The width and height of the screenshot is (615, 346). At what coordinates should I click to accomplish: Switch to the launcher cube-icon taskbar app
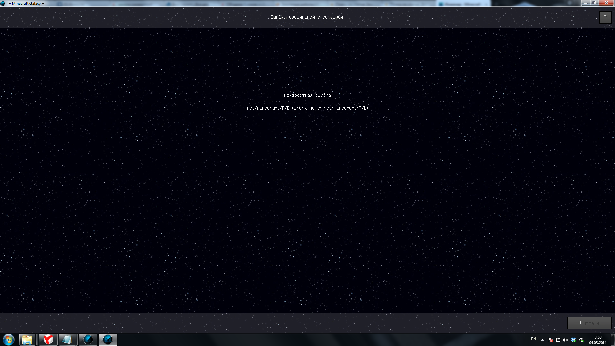(x=88, y=340)
